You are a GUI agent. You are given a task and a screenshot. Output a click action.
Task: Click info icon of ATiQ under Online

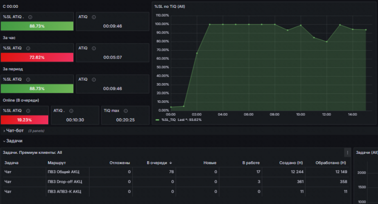coord(71,111)
